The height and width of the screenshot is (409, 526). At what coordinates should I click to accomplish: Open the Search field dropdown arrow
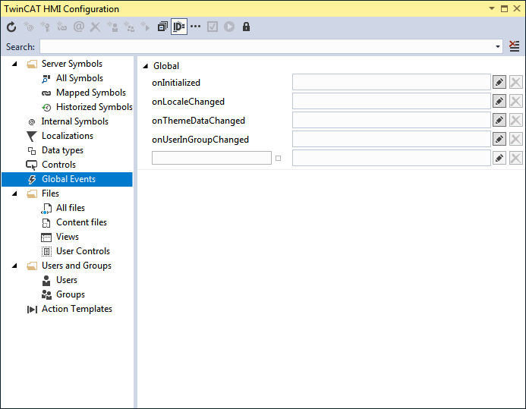(498, 46)
